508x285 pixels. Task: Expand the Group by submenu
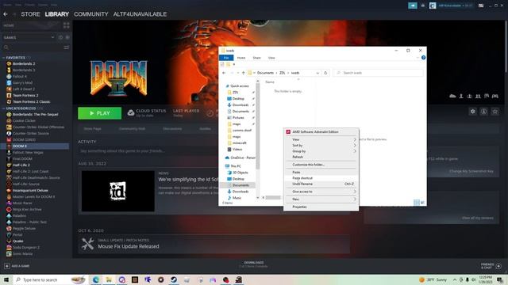point(321,151)
